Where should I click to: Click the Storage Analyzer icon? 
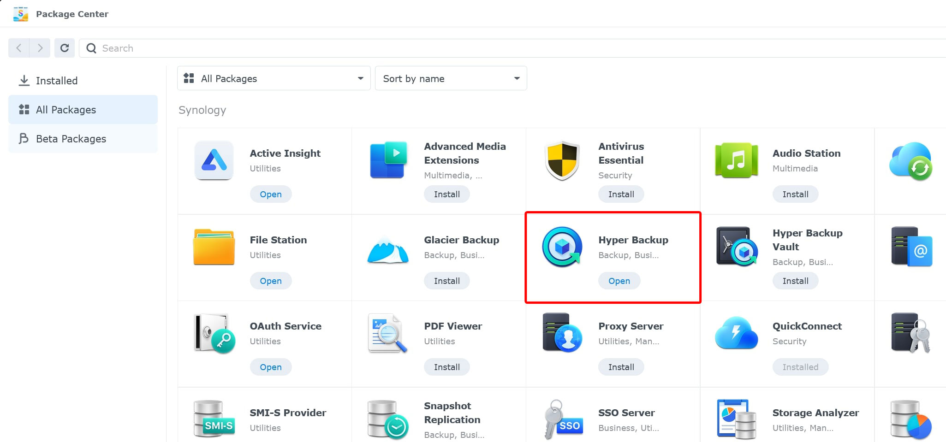pyautogui.click(x=737, y=419)
